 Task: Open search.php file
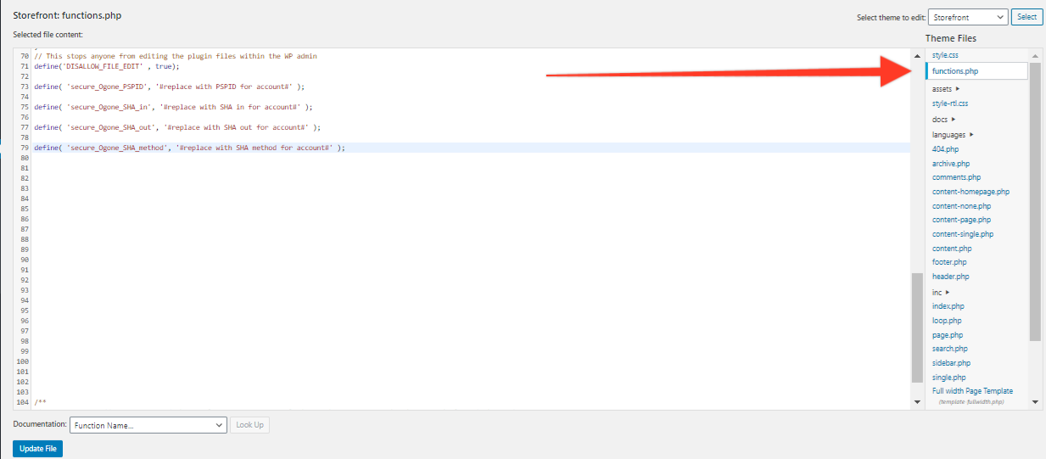click(950, 349)
